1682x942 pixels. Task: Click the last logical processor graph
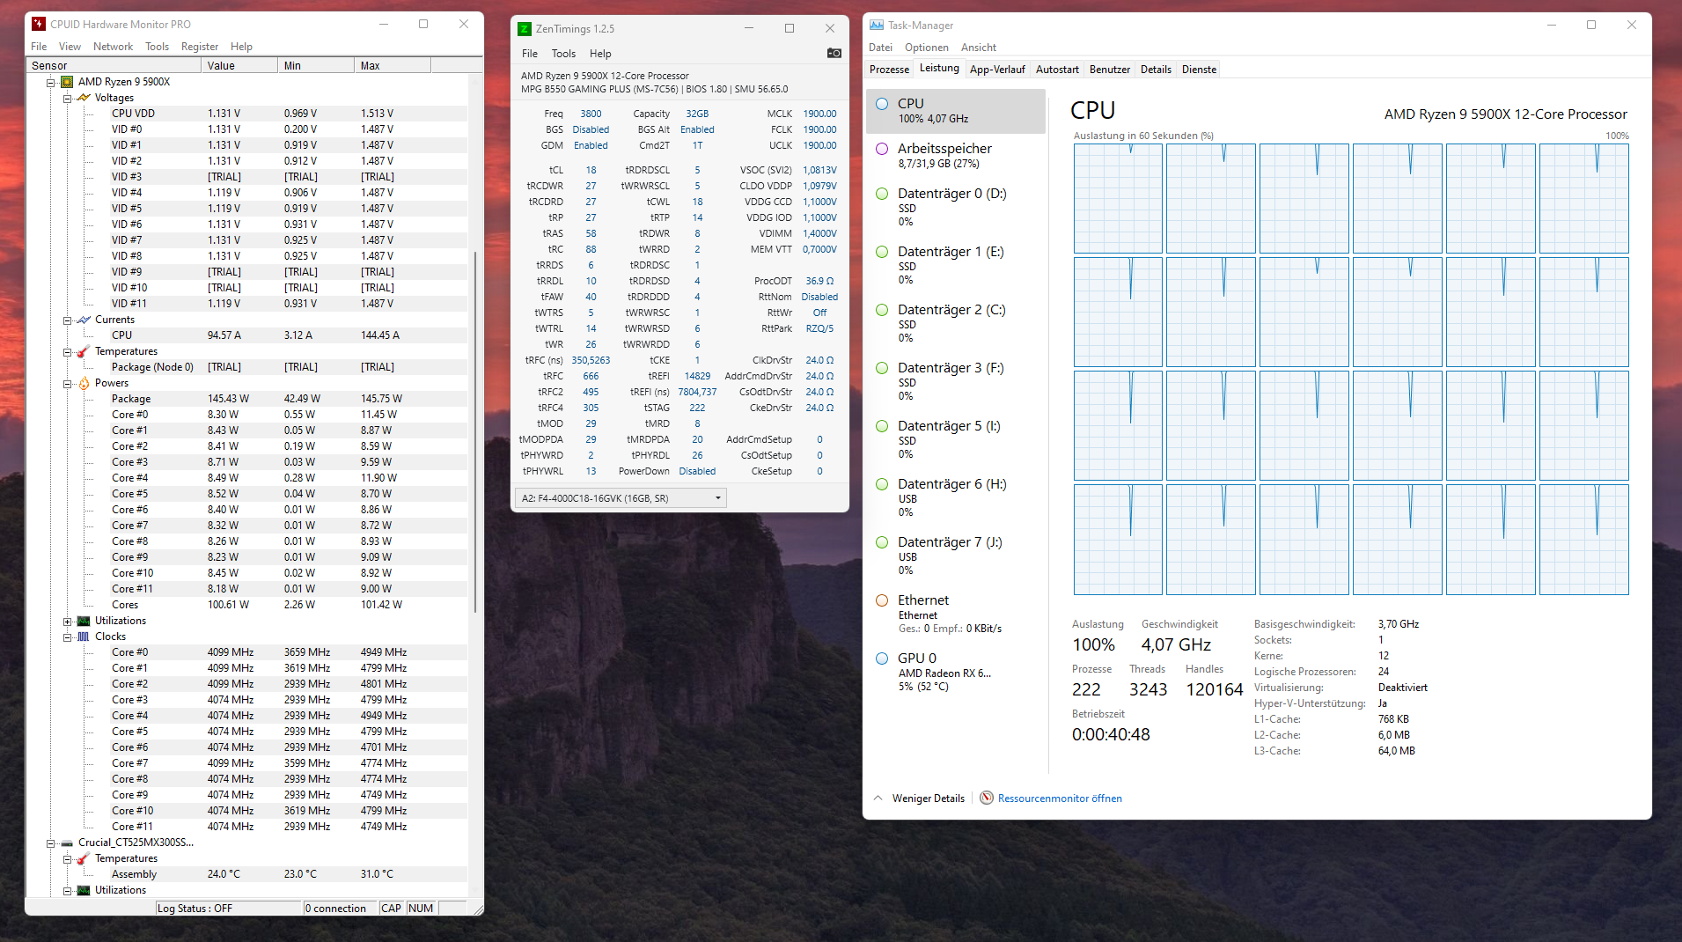pyautogui.click(x=1583, y=540)
